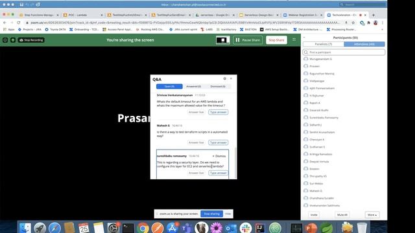Open the grid options icon beside Stop Share
Image resolution: width=415 pixels, height=233 pixels.
294,39
